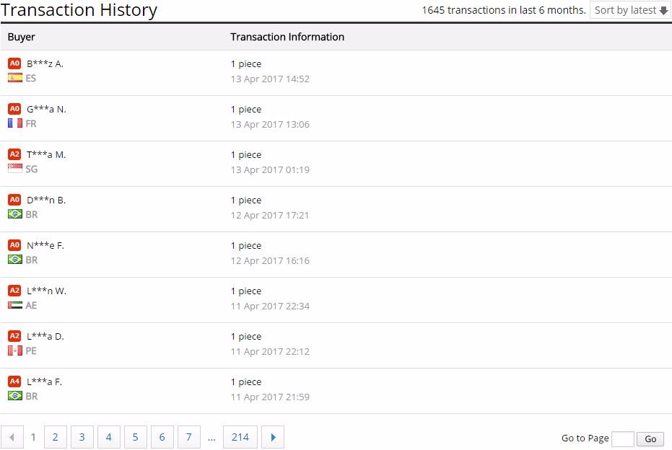Click the A4 badge beside L***a F.
The image size is (672, 450).
coord(14,381)
